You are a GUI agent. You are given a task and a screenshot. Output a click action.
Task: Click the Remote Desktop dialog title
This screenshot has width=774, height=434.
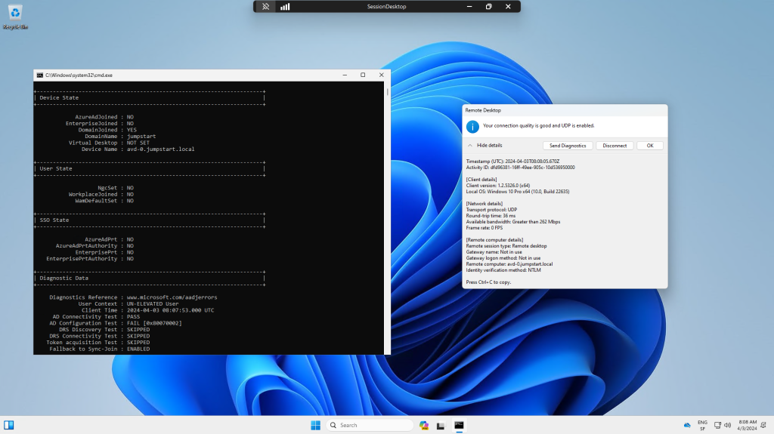[x=483, y=110]
